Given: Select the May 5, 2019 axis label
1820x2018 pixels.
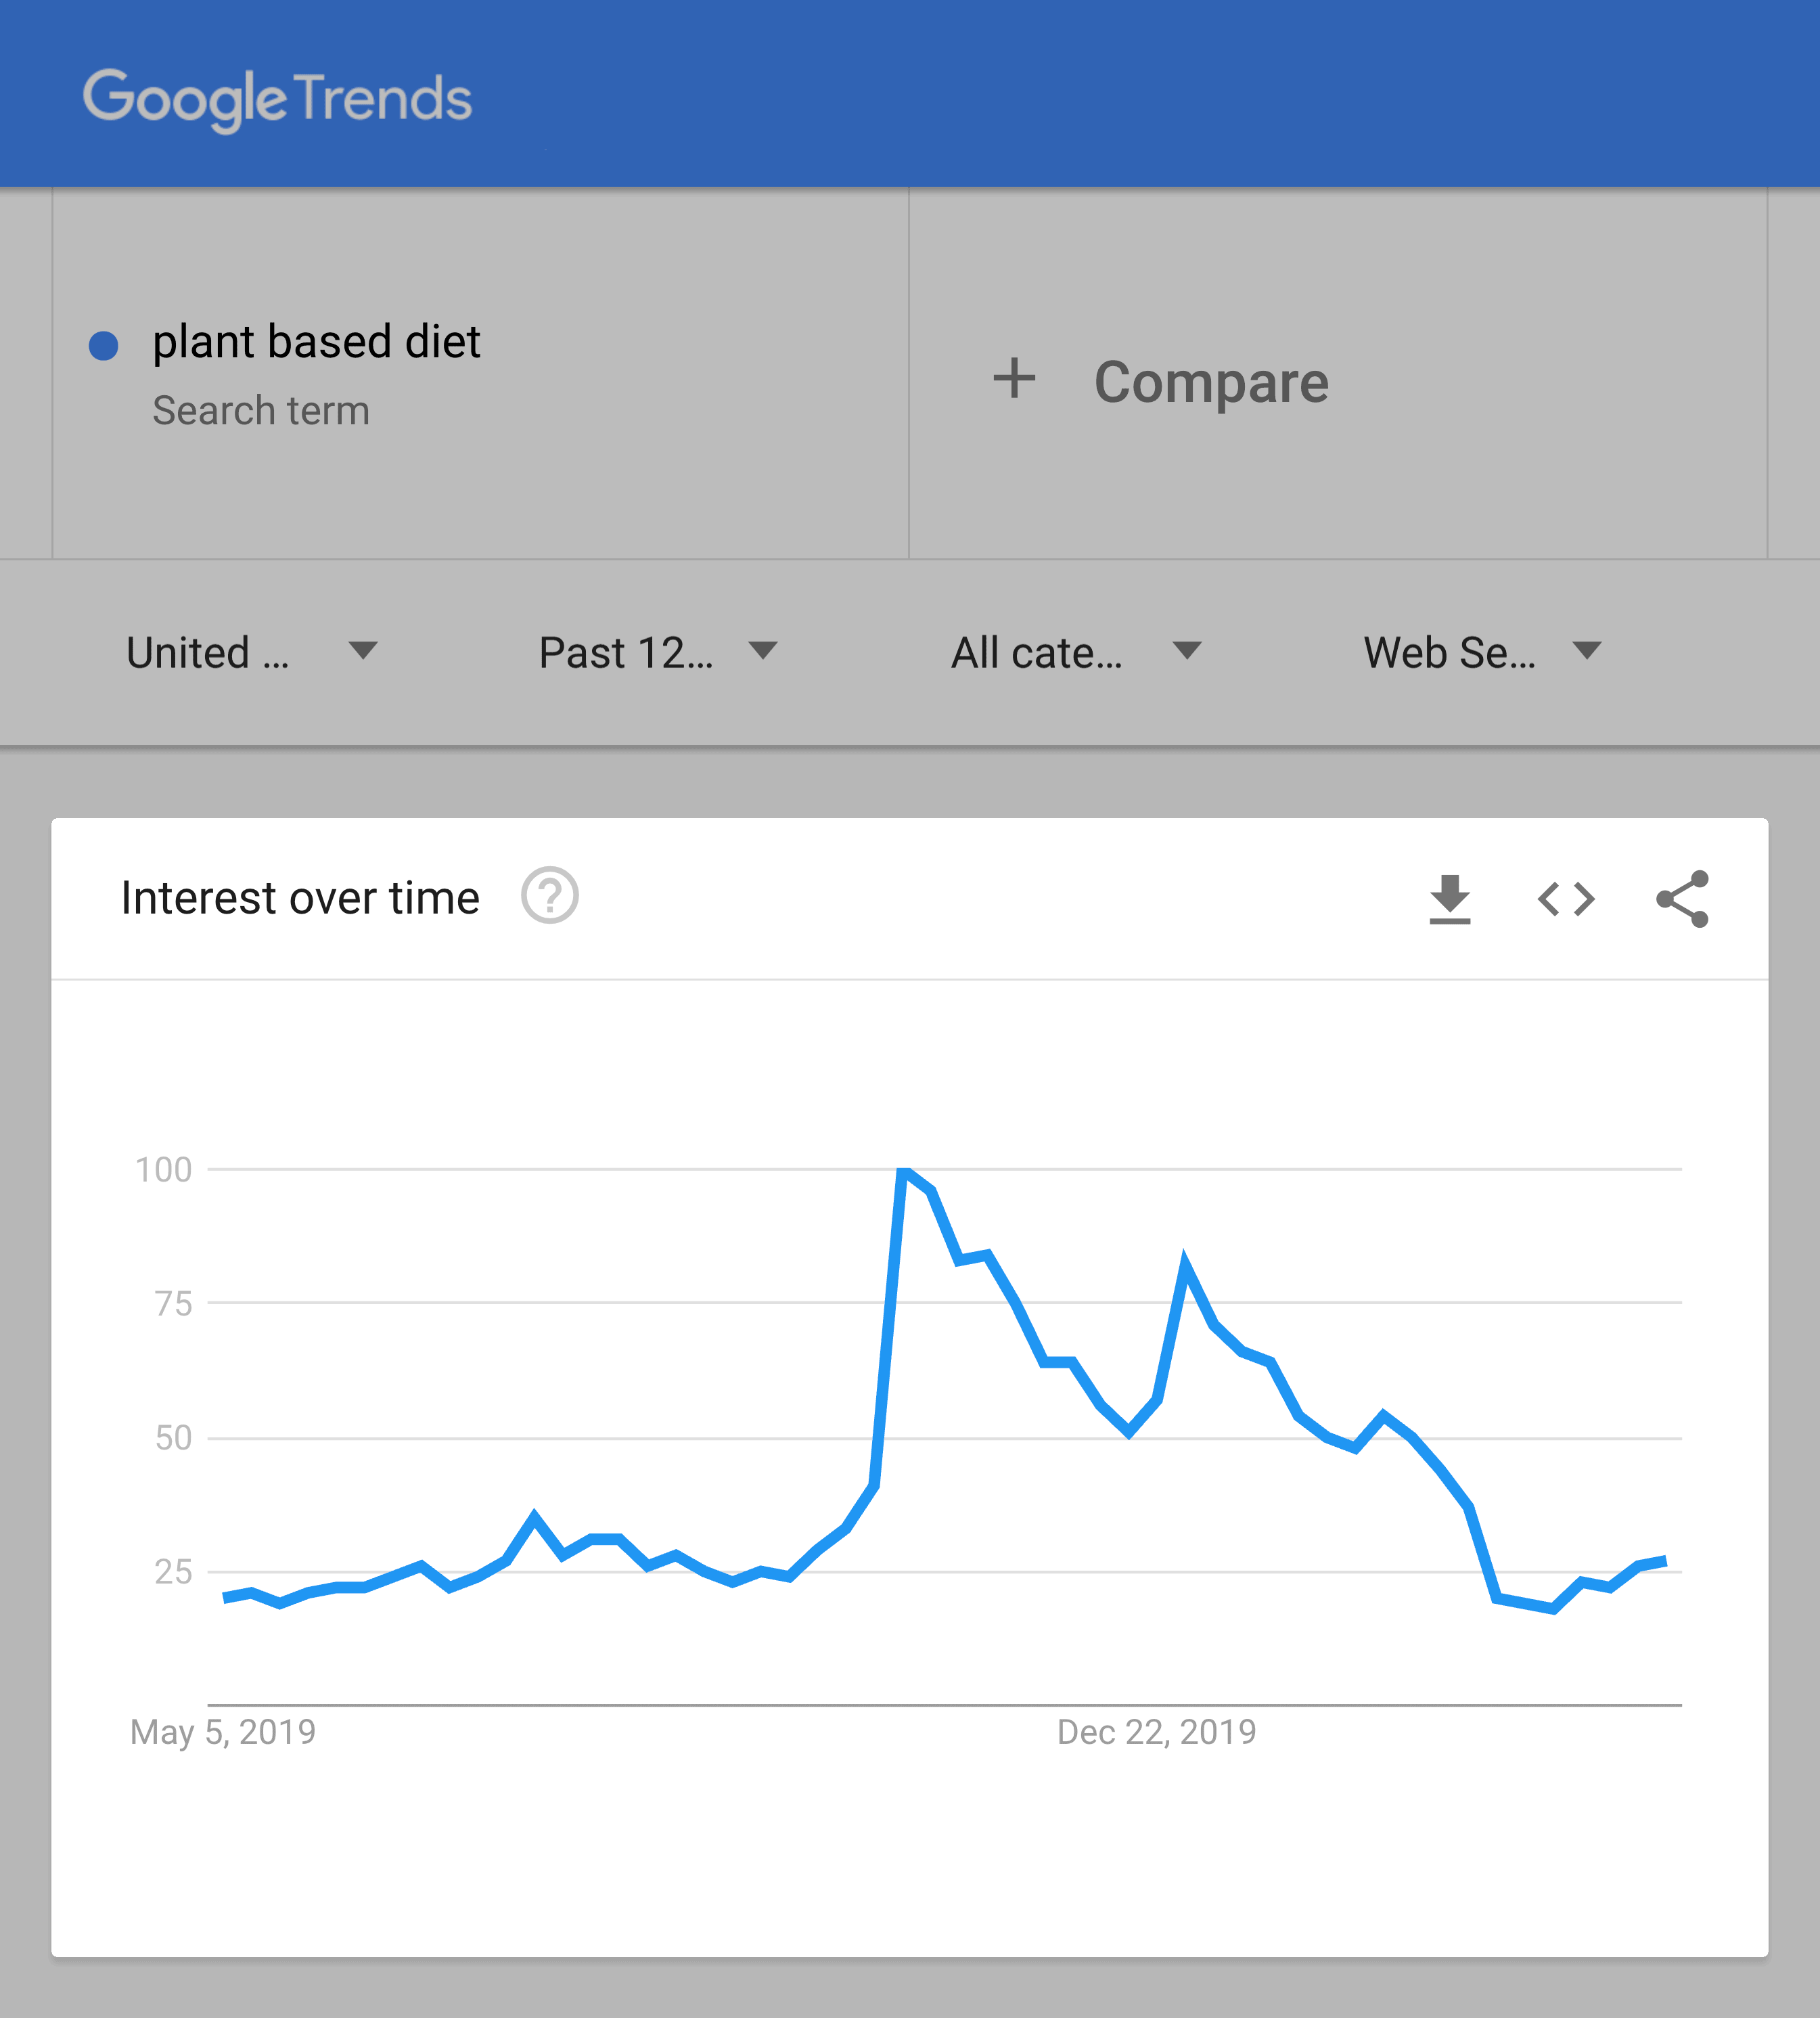Looking at the screenshot, I should pyautogui.click(x=223, y=1731).
